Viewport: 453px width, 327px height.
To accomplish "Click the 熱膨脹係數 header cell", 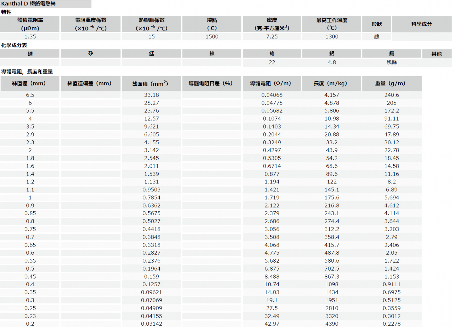I will pos(151,24).
